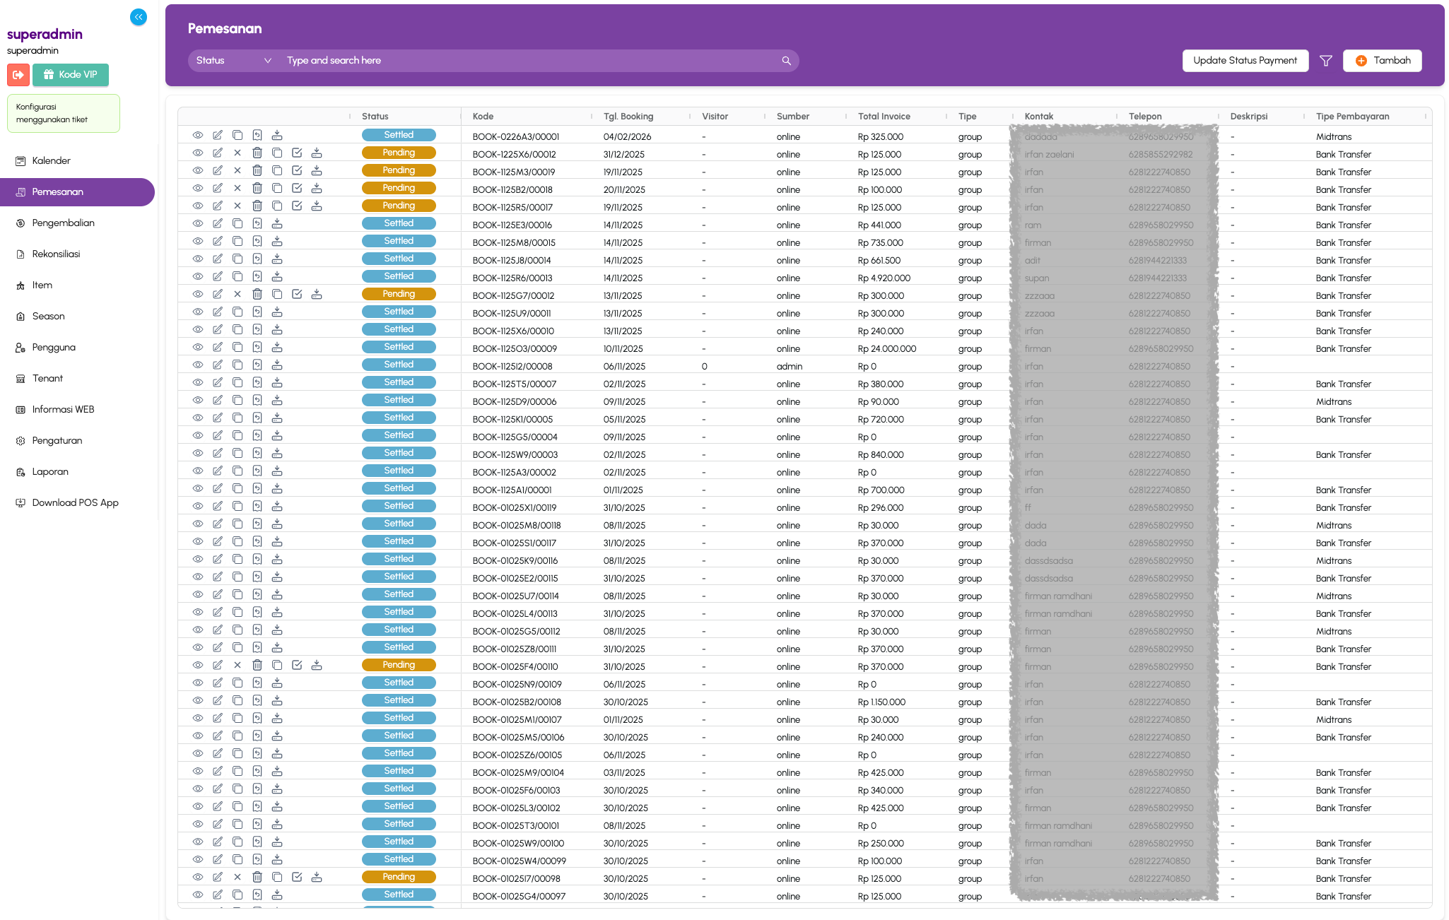Select the Download POS App sidebar icon
The height and width of the screenshot is (920, 1449).
tap(20, 502)
